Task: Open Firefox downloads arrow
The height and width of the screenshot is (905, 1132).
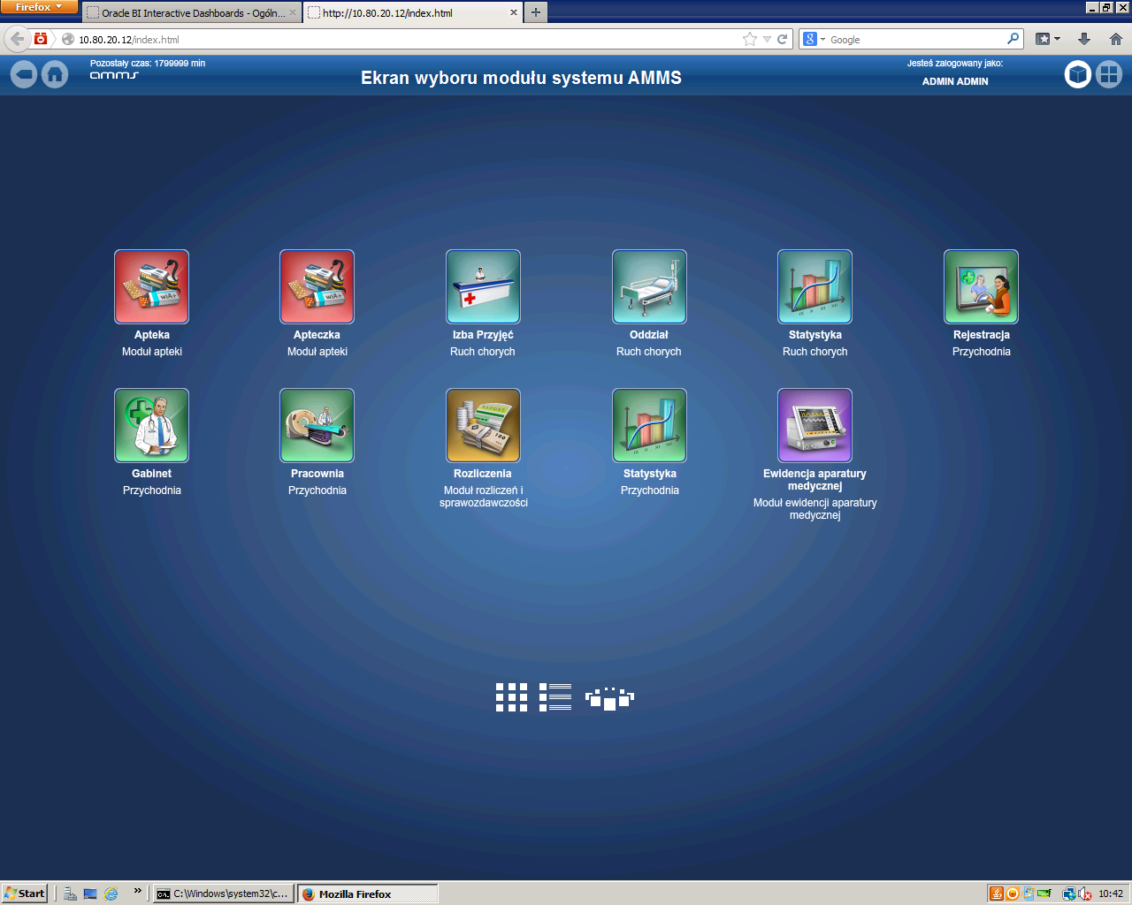Action: coord(1084,39)
